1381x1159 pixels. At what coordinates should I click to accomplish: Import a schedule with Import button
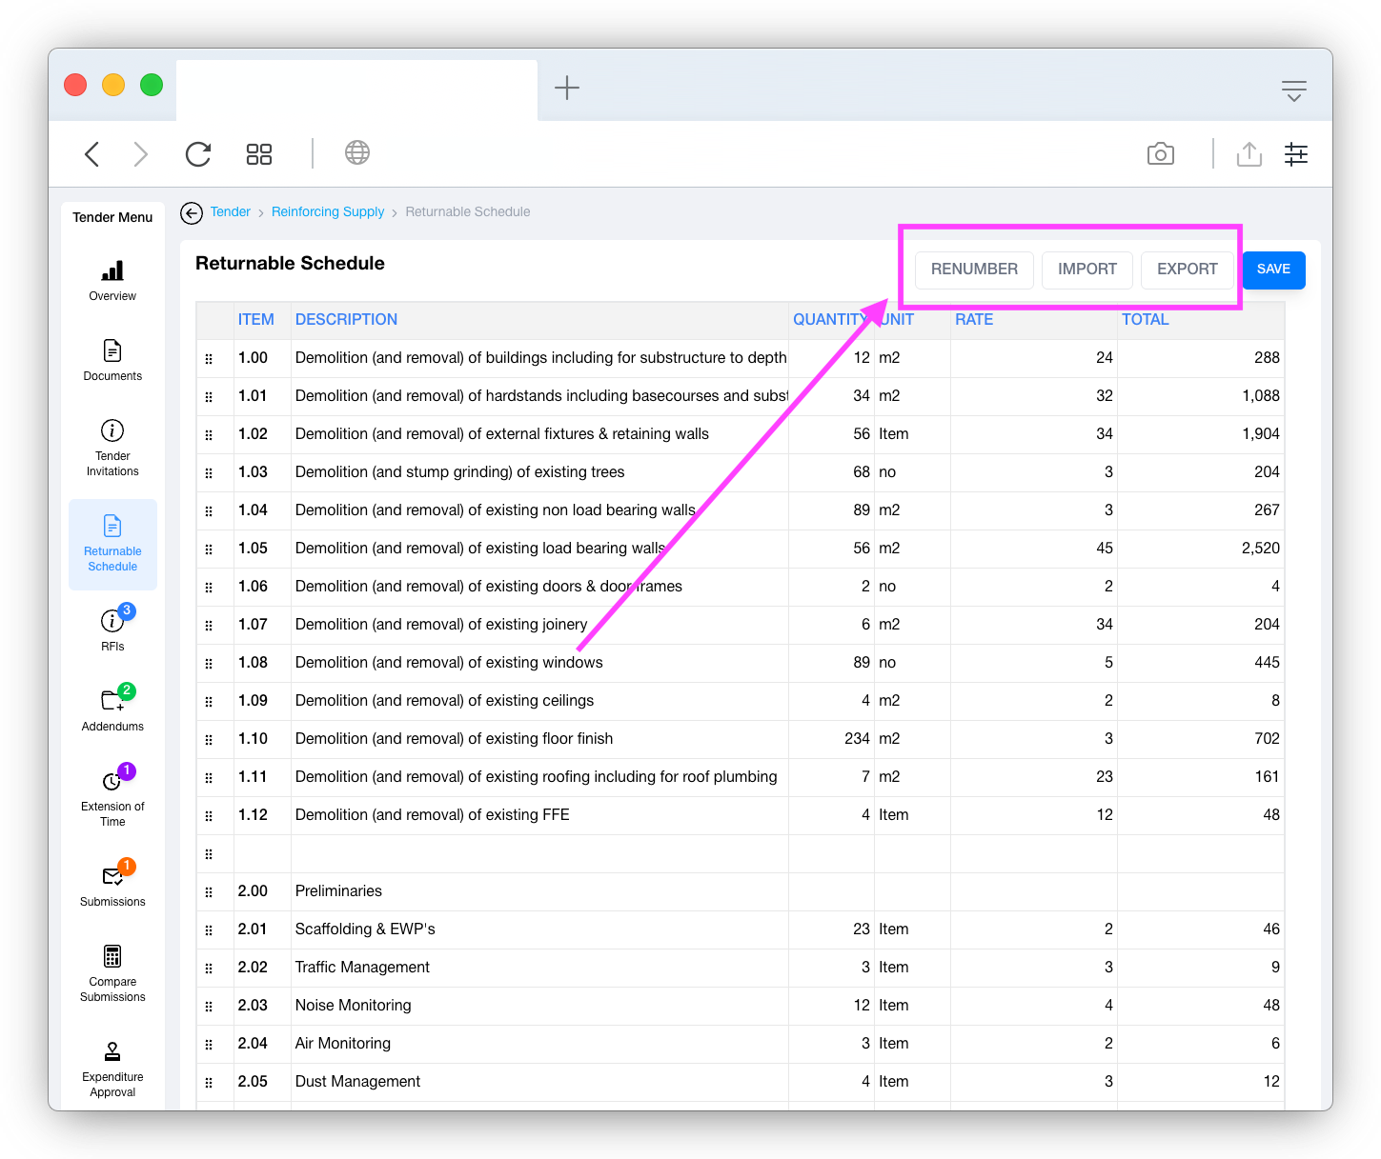coord(1087,270)
